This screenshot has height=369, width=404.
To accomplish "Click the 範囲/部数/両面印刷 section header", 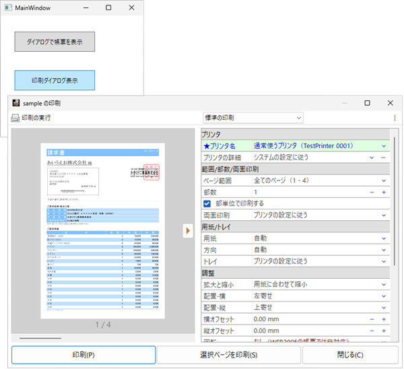I will tap(296, 169).
